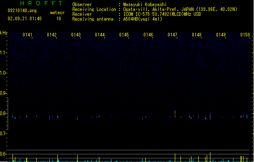Click the timestamp 02.09.21 01:40

coord(25,19)
